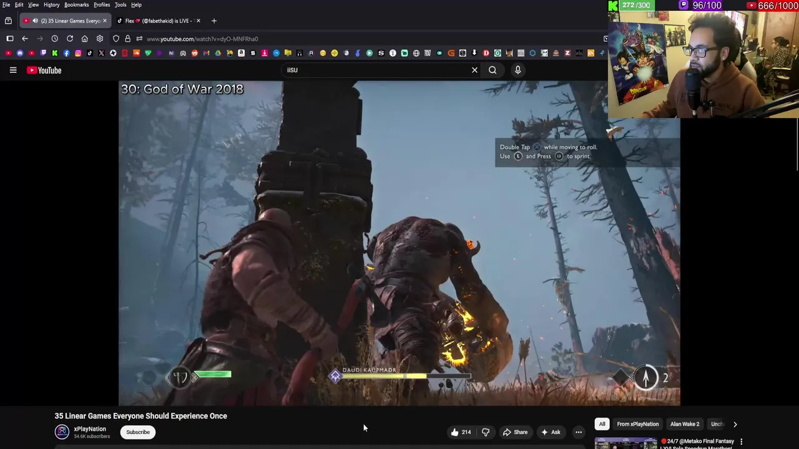Close the 35 Linear Games tab
The height and width of the screenshot is (449, 799).
(104, 21)
